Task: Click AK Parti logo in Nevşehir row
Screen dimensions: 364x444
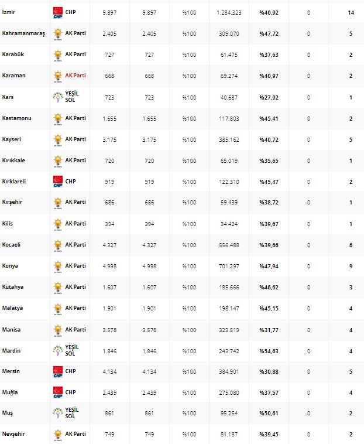Action: coord(57,435)
